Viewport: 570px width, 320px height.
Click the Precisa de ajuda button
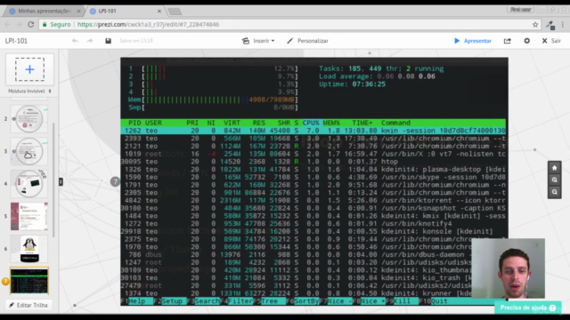(x=528, y=308)
